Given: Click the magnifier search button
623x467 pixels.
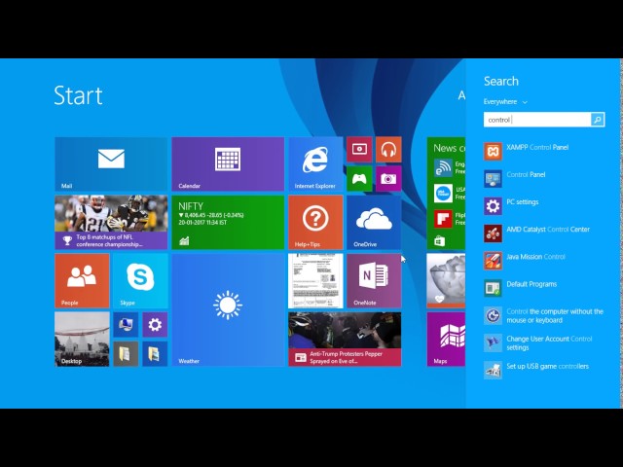Looking at the screenshot, I should click(598, 120).
